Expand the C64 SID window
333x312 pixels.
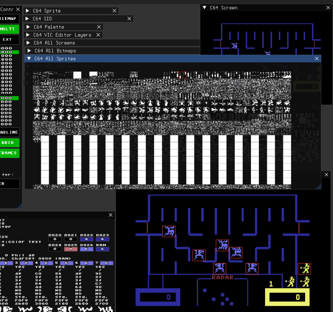click(27, 19)
